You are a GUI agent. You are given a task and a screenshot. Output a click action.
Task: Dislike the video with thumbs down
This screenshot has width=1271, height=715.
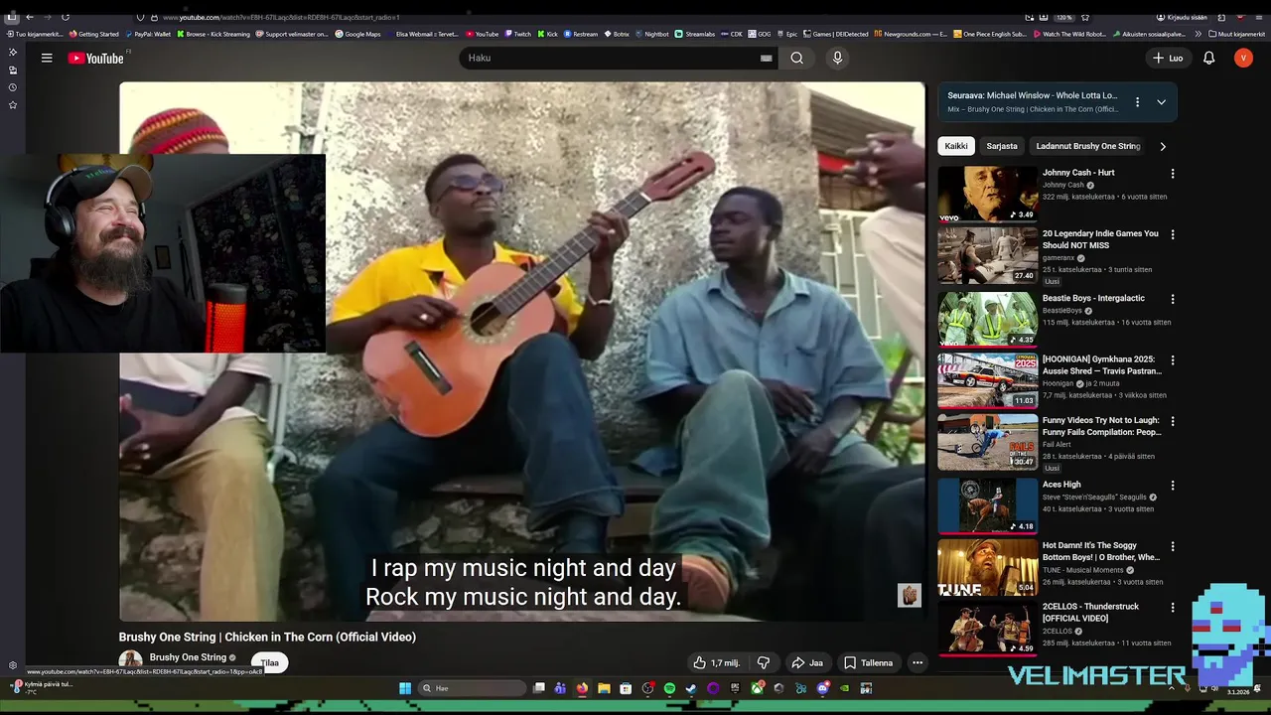[x=764, y=662]
